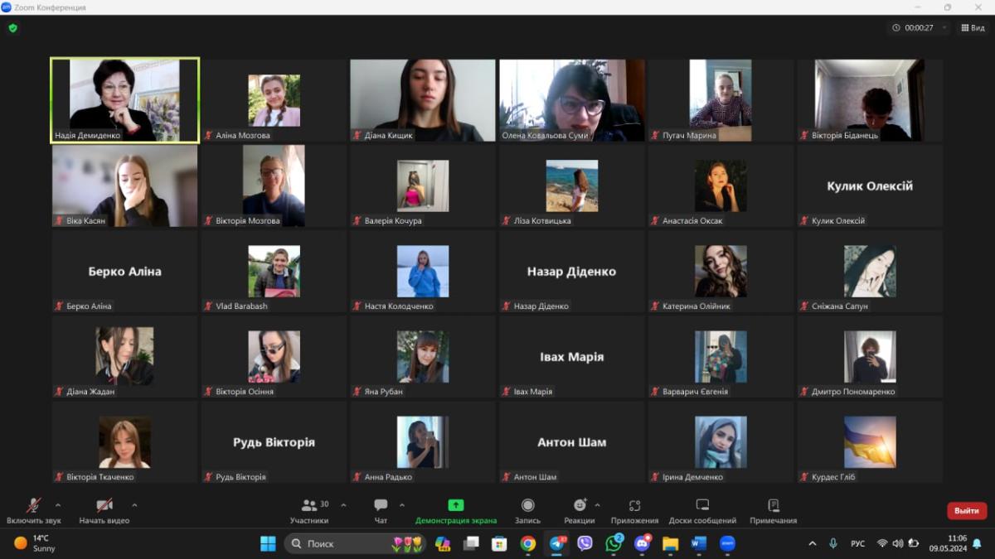Viewport: 995px width, 559px height.
Task: Expand reactions options arrow
Action: point(597,504)
